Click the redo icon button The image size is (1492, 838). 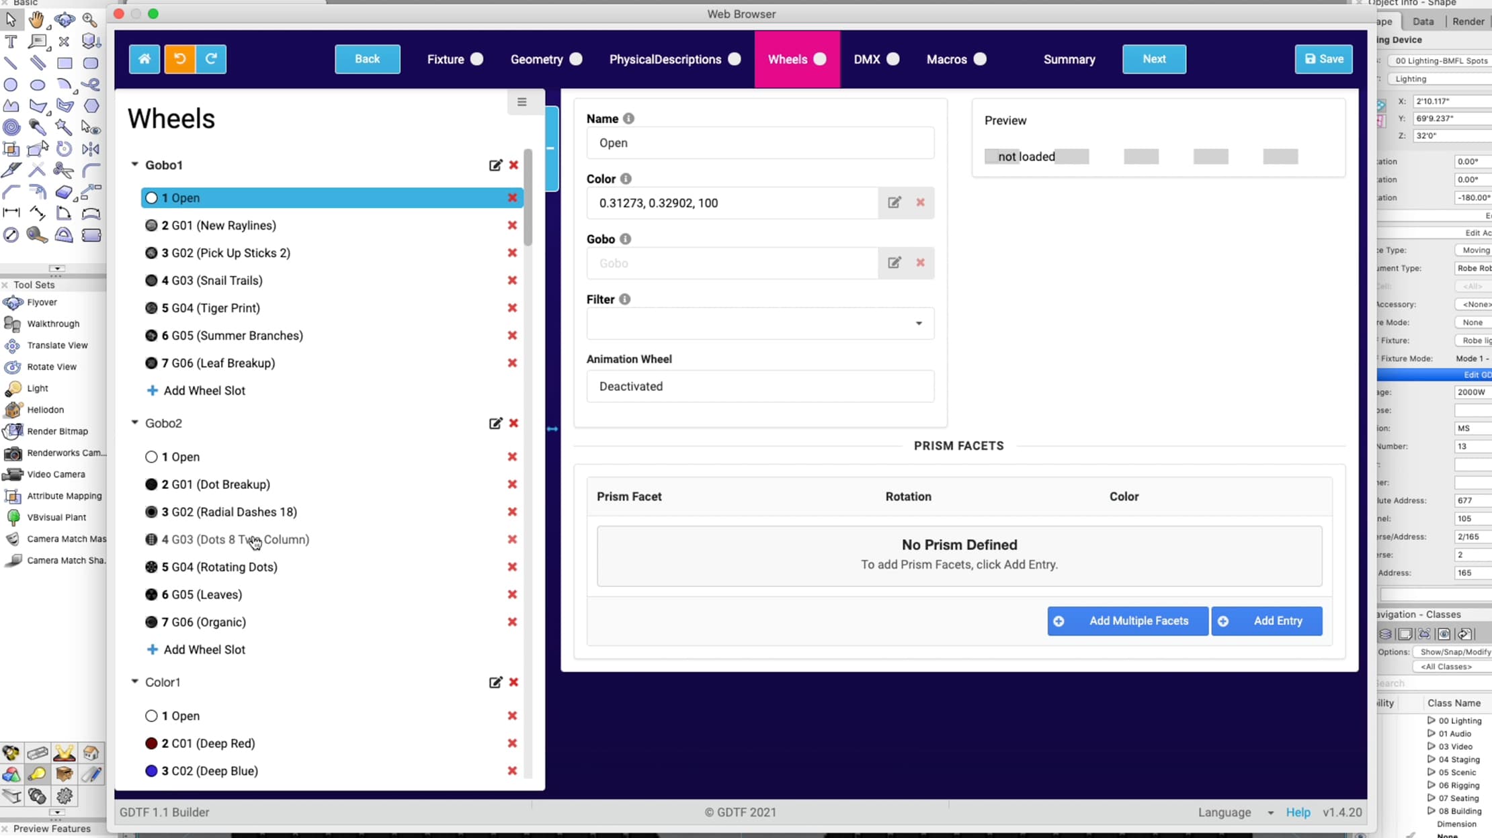pyautogui.click(x=211, y=59)
